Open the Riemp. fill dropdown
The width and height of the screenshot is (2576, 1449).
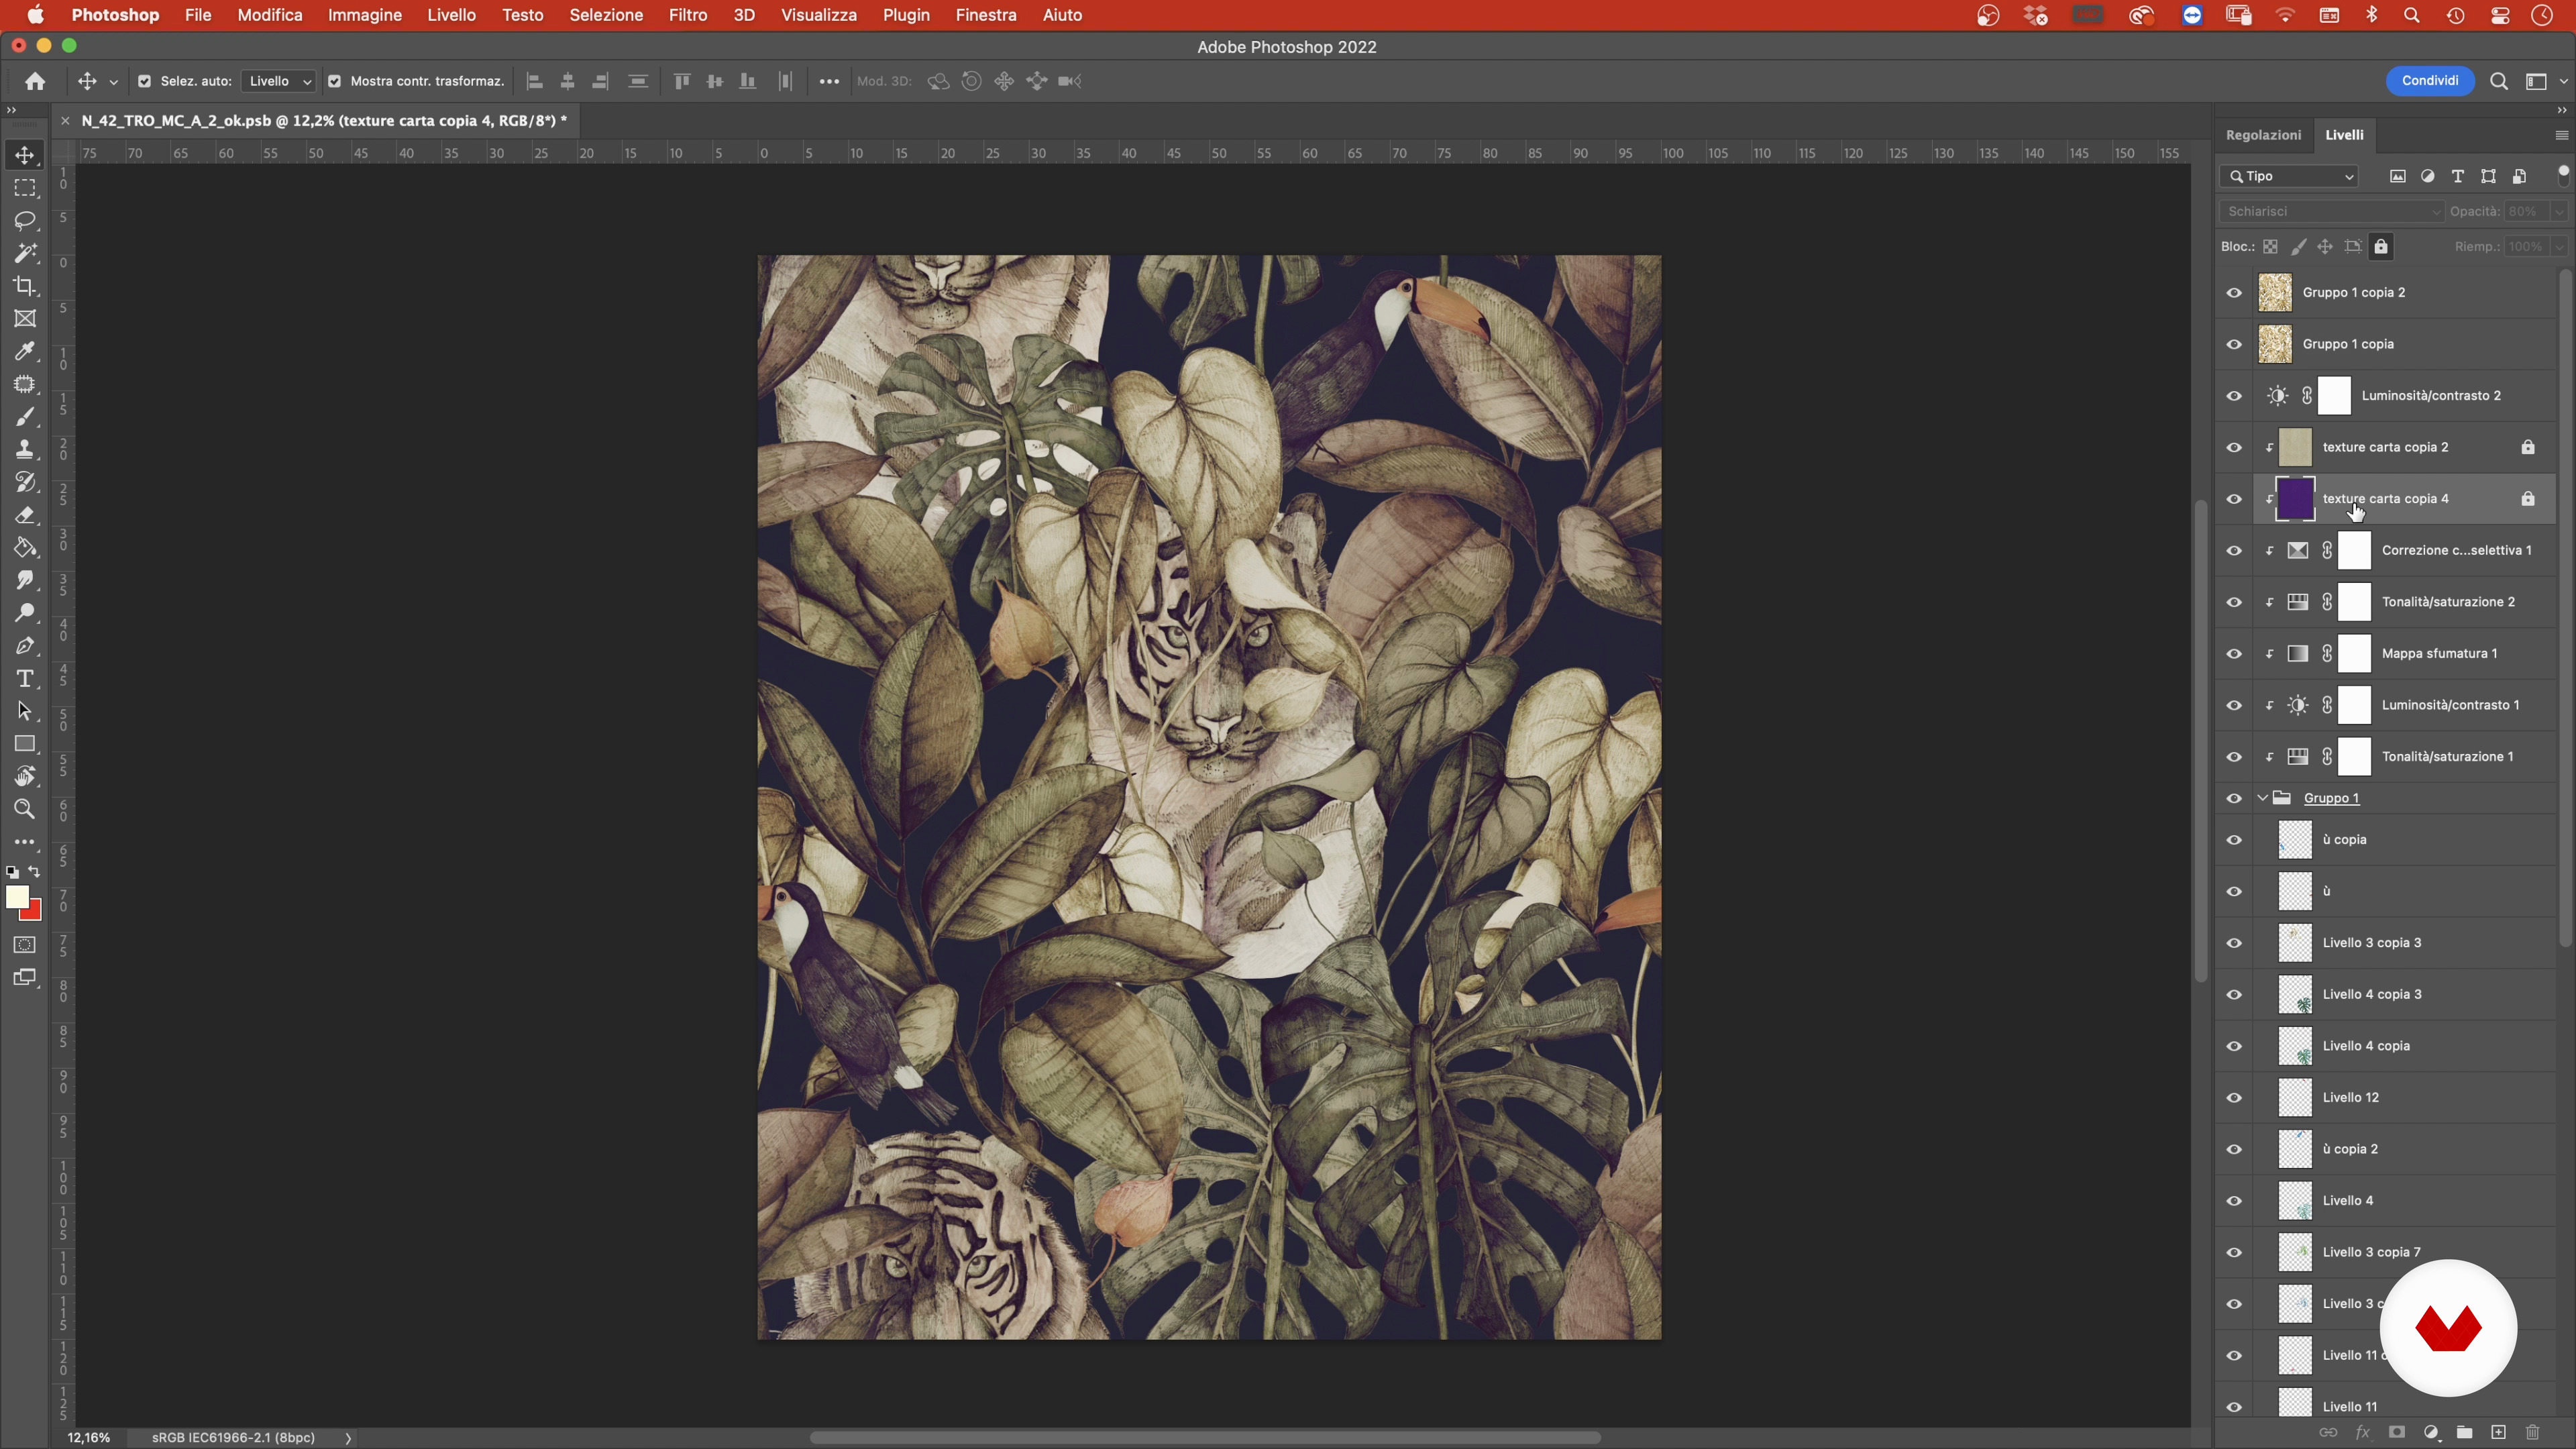2558,247
